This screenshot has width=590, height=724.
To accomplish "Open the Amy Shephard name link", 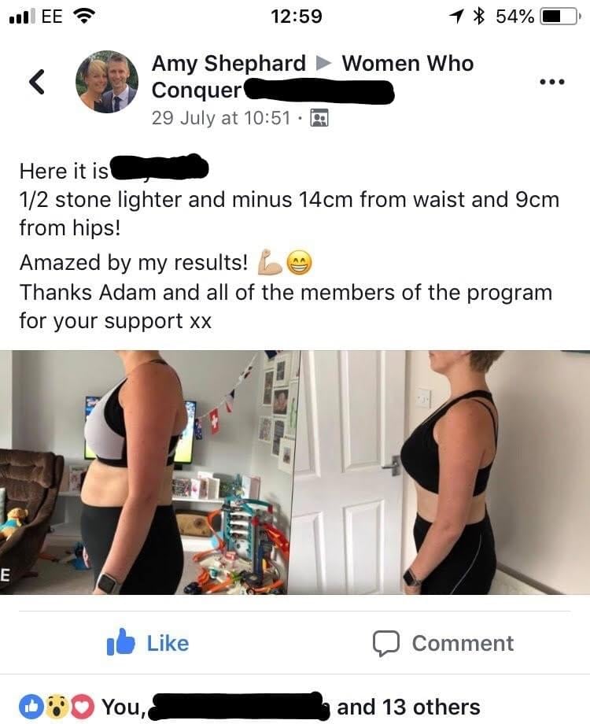I will point(228,63).
